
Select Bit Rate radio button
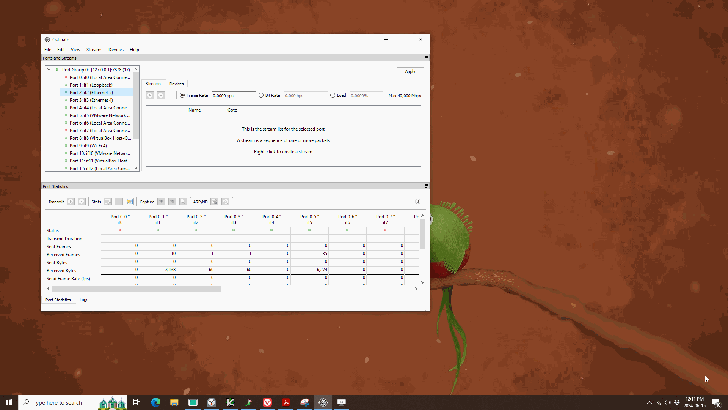pyautogui.click(x=260, y=95)
